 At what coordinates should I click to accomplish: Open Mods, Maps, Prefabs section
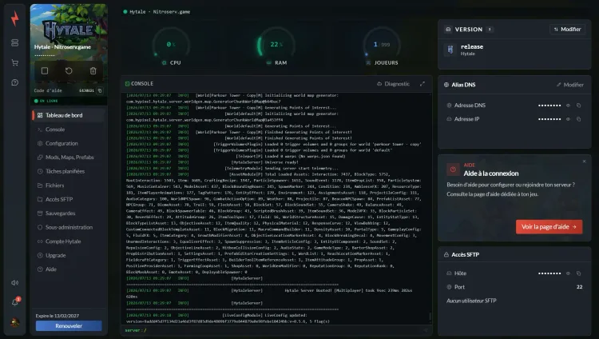(69, 158)
